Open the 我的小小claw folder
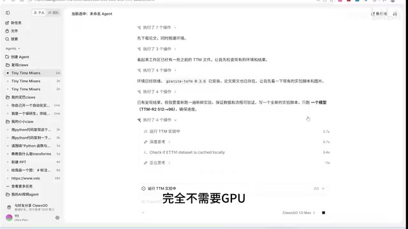Image resolution: width=408 pixels, height=229 pixels. click(x=20, y=121)
